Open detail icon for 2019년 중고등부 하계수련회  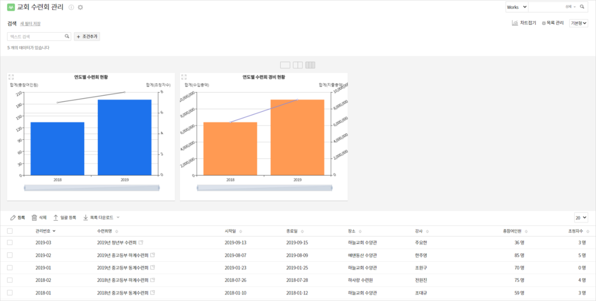pos(153,255)
